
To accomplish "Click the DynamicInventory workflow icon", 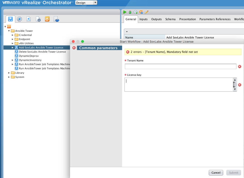I will [x=16, y=60].
